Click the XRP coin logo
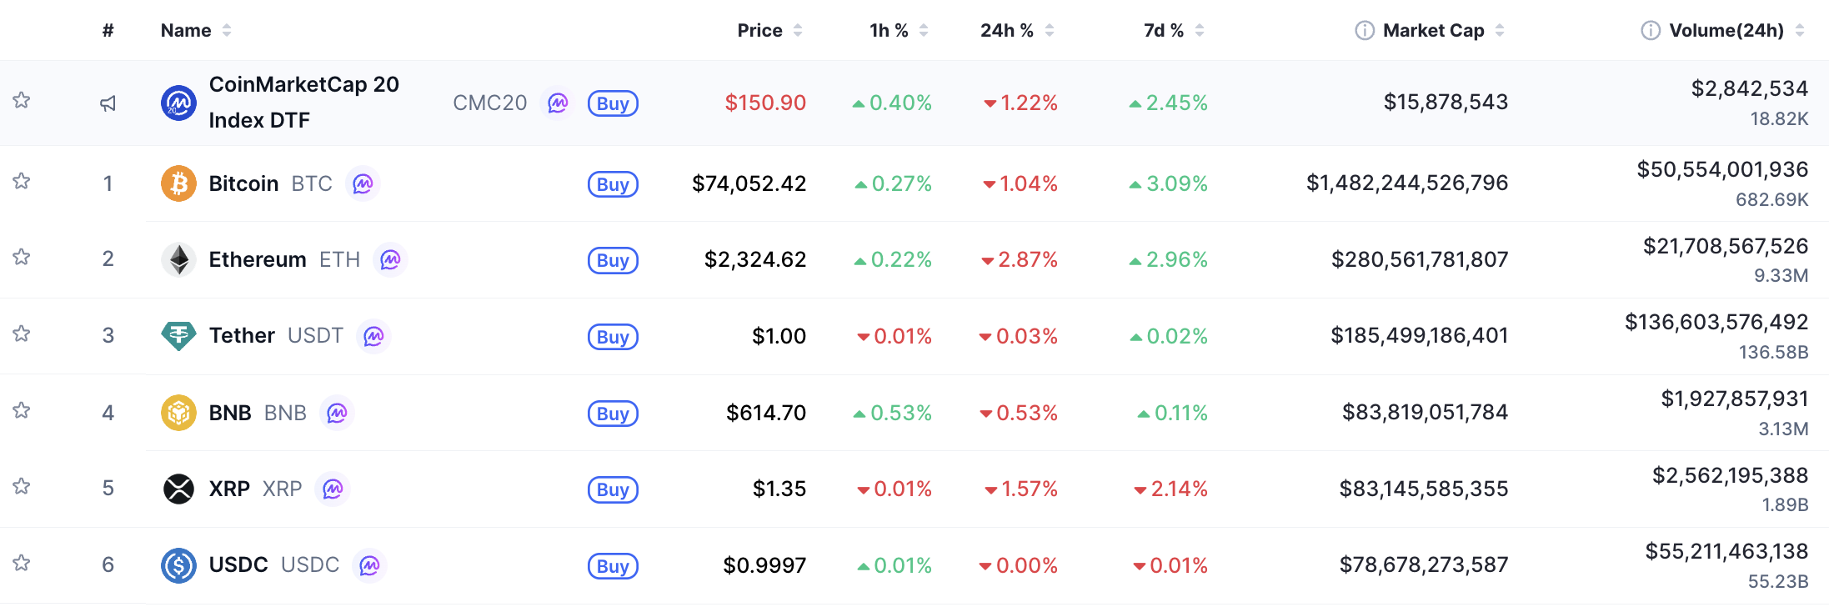The image size is (1829, 607). pos(179,489)
